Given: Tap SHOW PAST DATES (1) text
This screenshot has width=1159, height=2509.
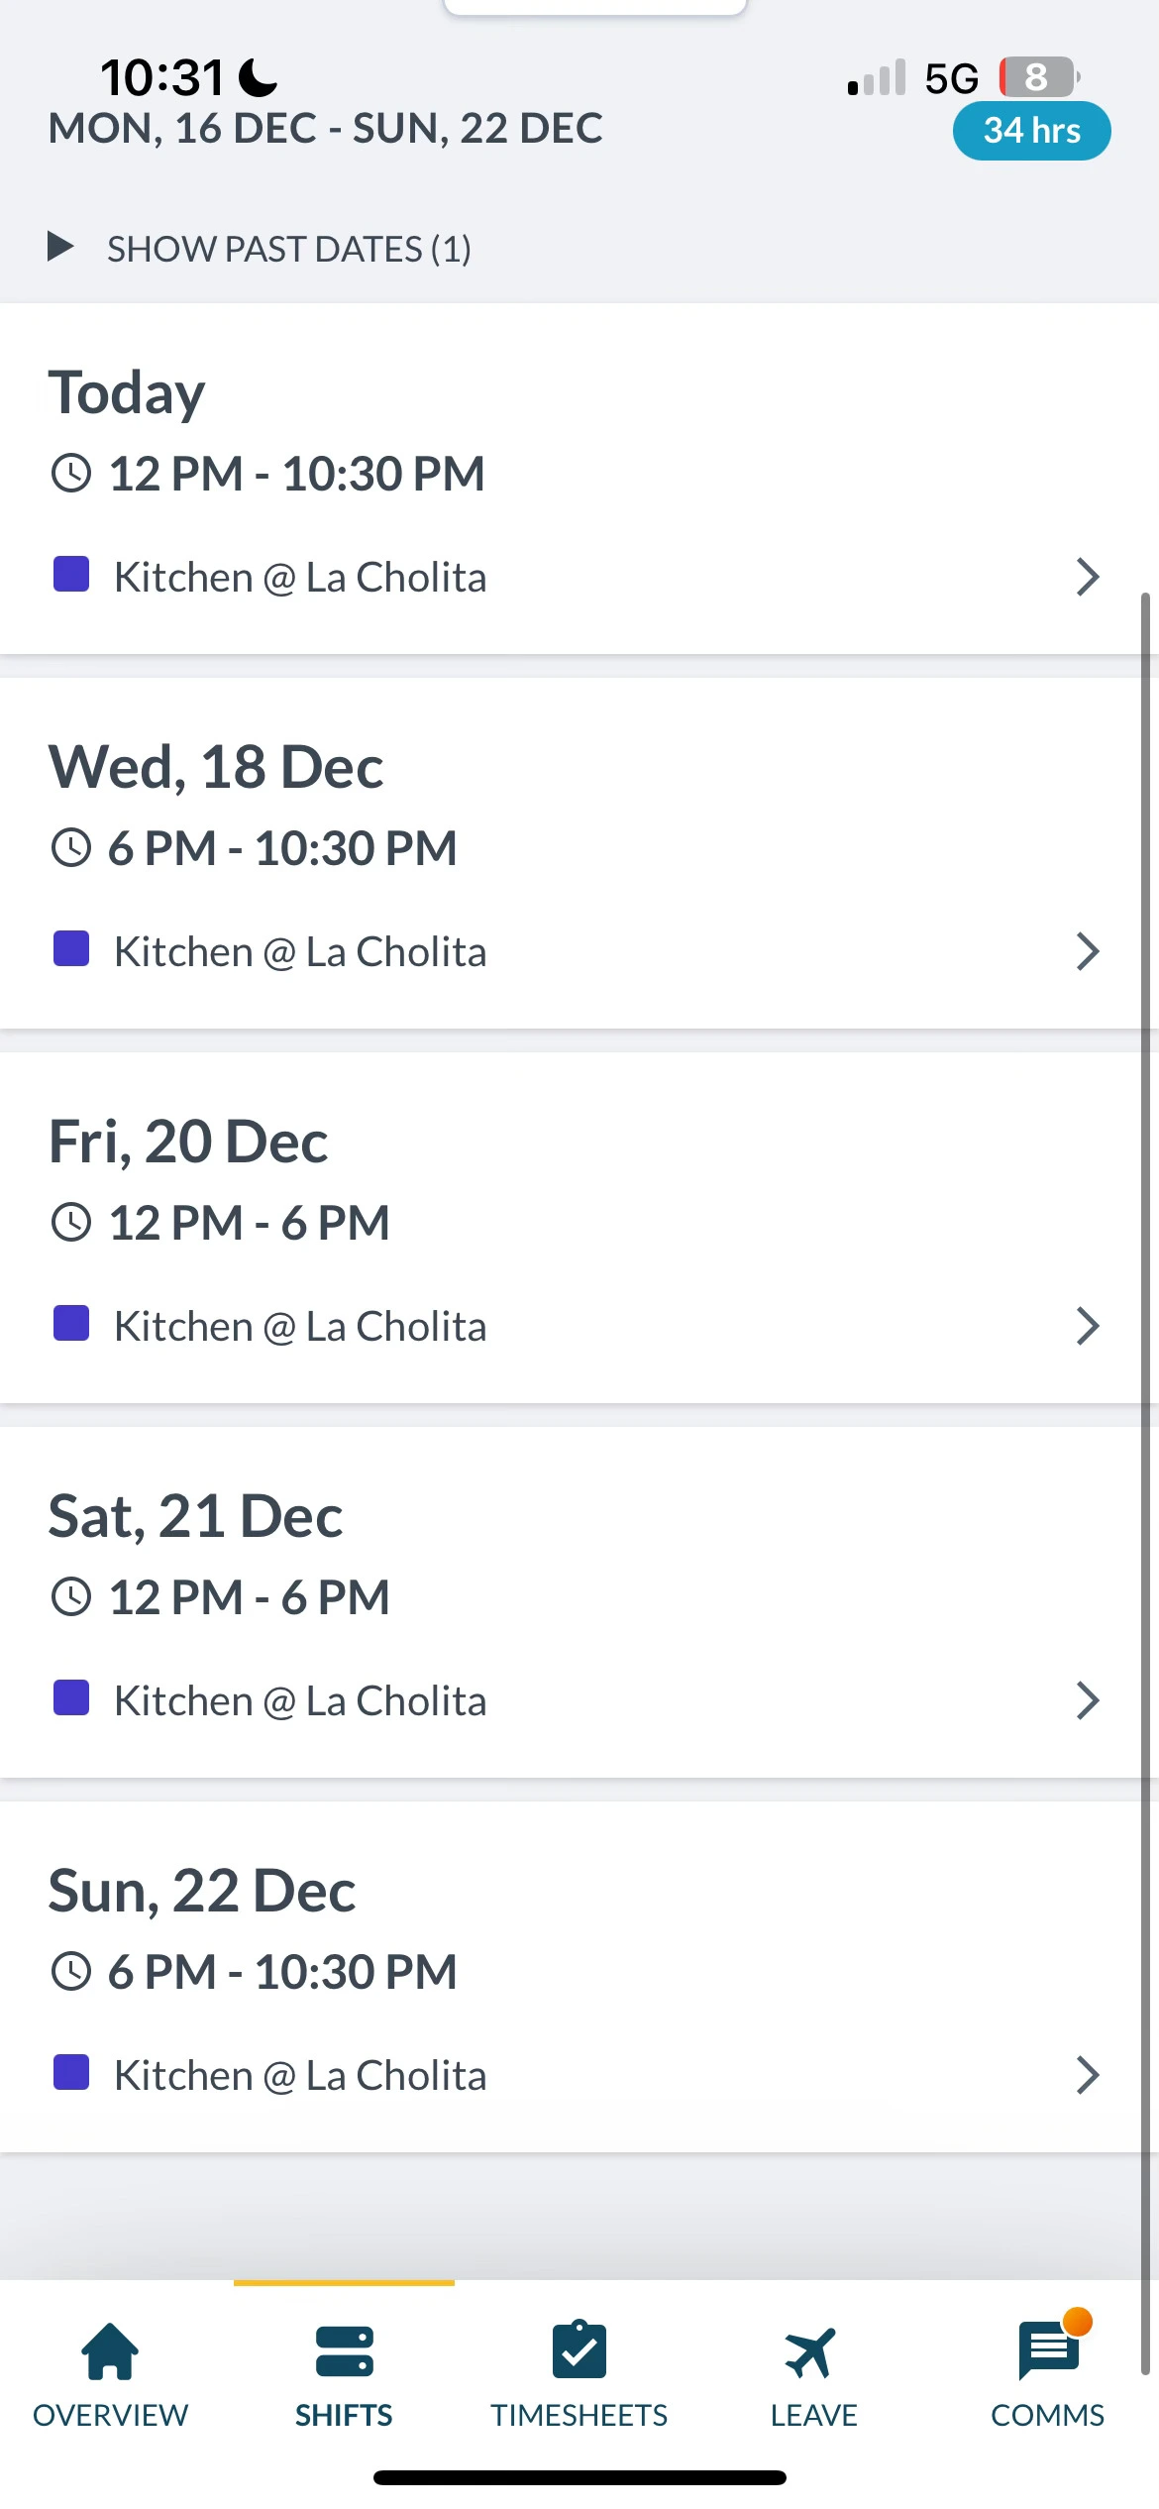Looking at the screenshot, I should pyautogui.click(x=289, y=249).
